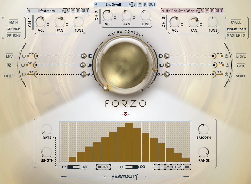Open the Hn Rnd Stac Wide selector
The width and height of the screenshot is (251, 184).
tap(180, 11)
